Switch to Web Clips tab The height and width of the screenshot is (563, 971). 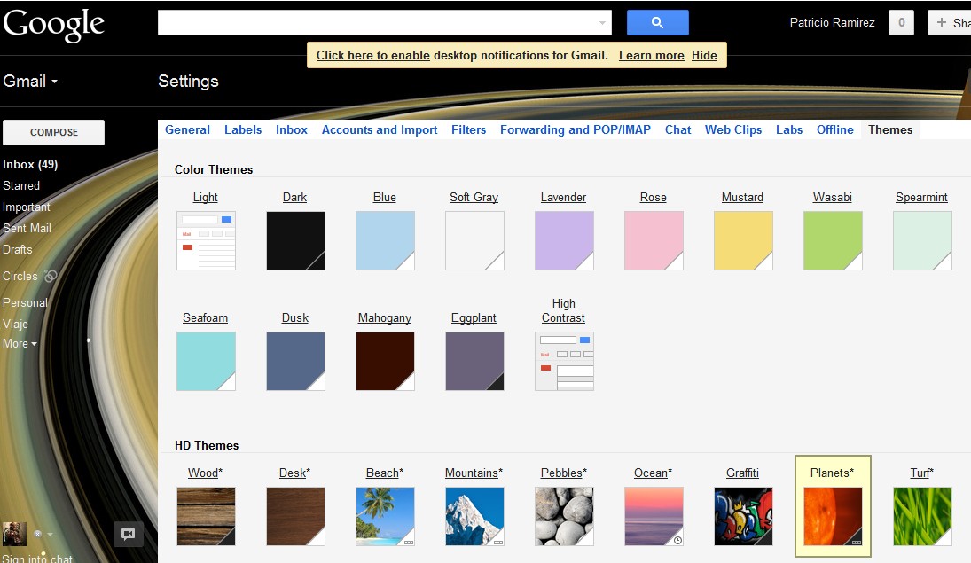click(733, 129)
